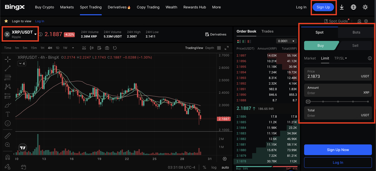Open the chart grid layout icon
The width and height of the screenshot is (376, 171).
219,48
